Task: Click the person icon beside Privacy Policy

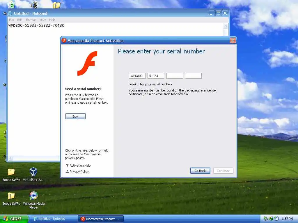Action: pyautogui.click(x=67, y=172)
